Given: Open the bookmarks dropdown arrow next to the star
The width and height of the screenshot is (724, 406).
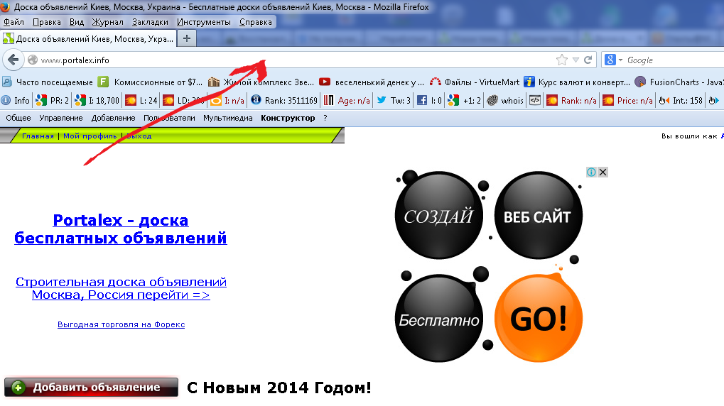Looking at the screenshot, I should pos(576,60).
